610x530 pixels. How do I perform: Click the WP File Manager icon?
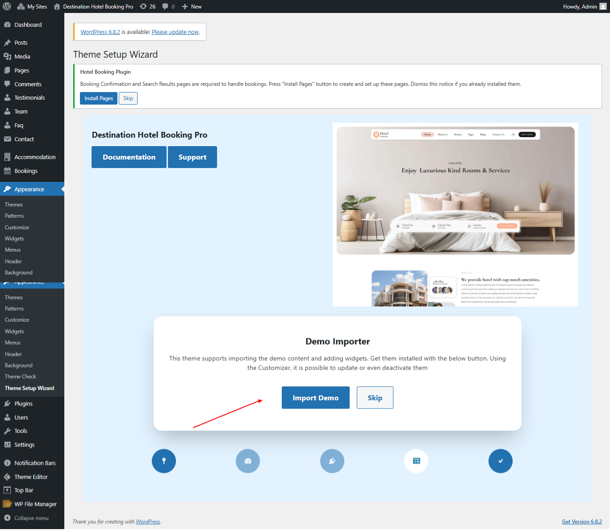7,504
